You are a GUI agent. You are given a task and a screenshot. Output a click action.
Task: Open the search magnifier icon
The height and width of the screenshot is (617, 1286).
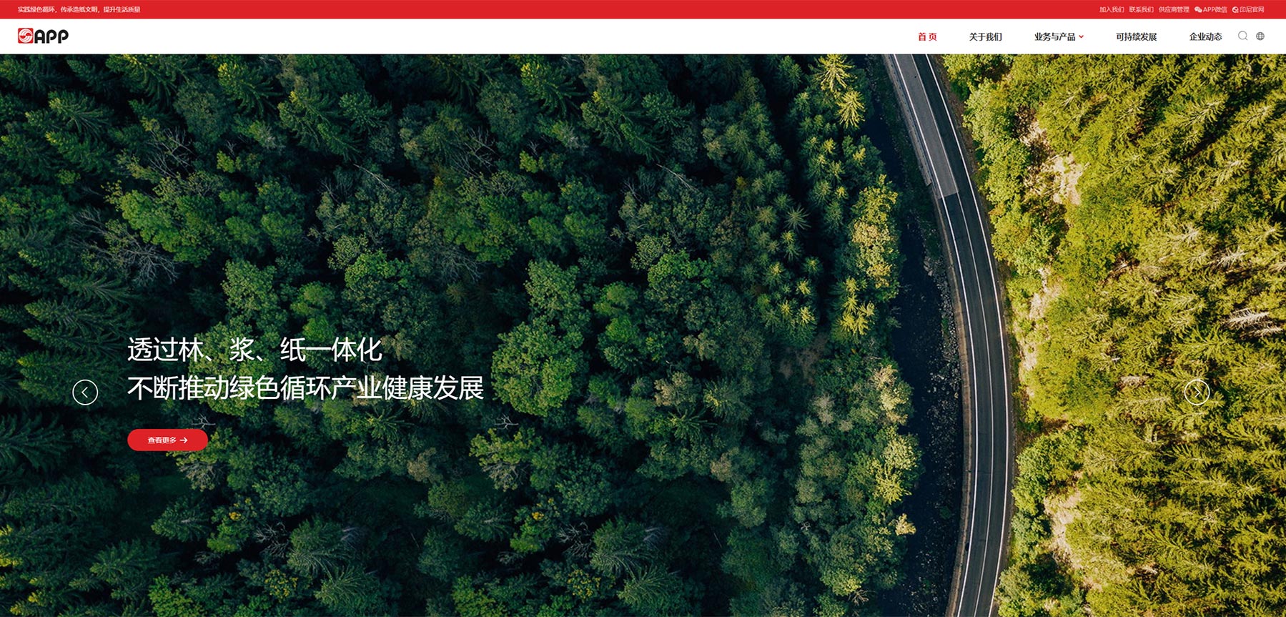click(x=1242, y=36)
